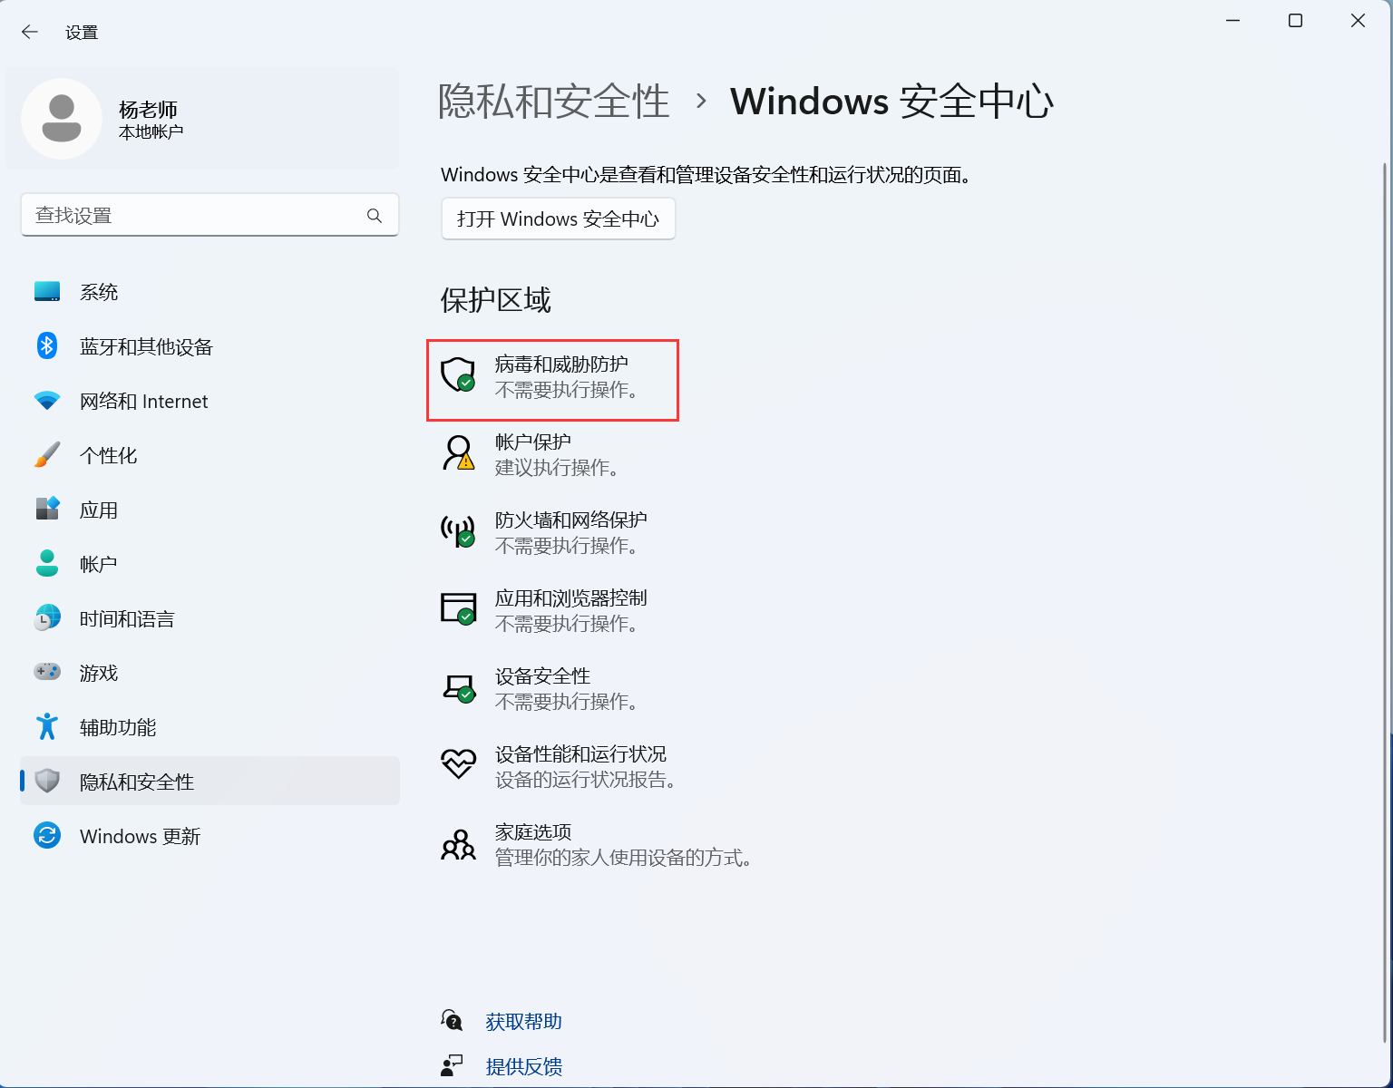Click the shield icon beside 隐私和安全性
This screenshot has height=1088, width=1393.
(47, 781)
